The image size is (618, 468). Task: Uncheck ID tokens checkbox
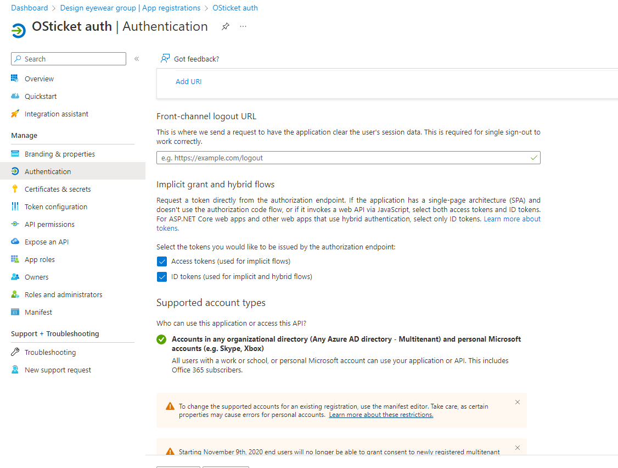[162, 277]
